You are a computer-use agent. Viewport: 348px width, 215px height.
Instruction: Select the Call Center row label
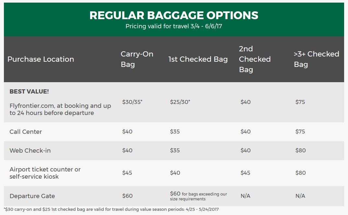[26, 132]
